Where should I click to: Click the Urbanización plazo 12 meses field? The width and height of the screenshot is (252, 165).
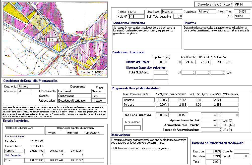[x=99, y=101]
